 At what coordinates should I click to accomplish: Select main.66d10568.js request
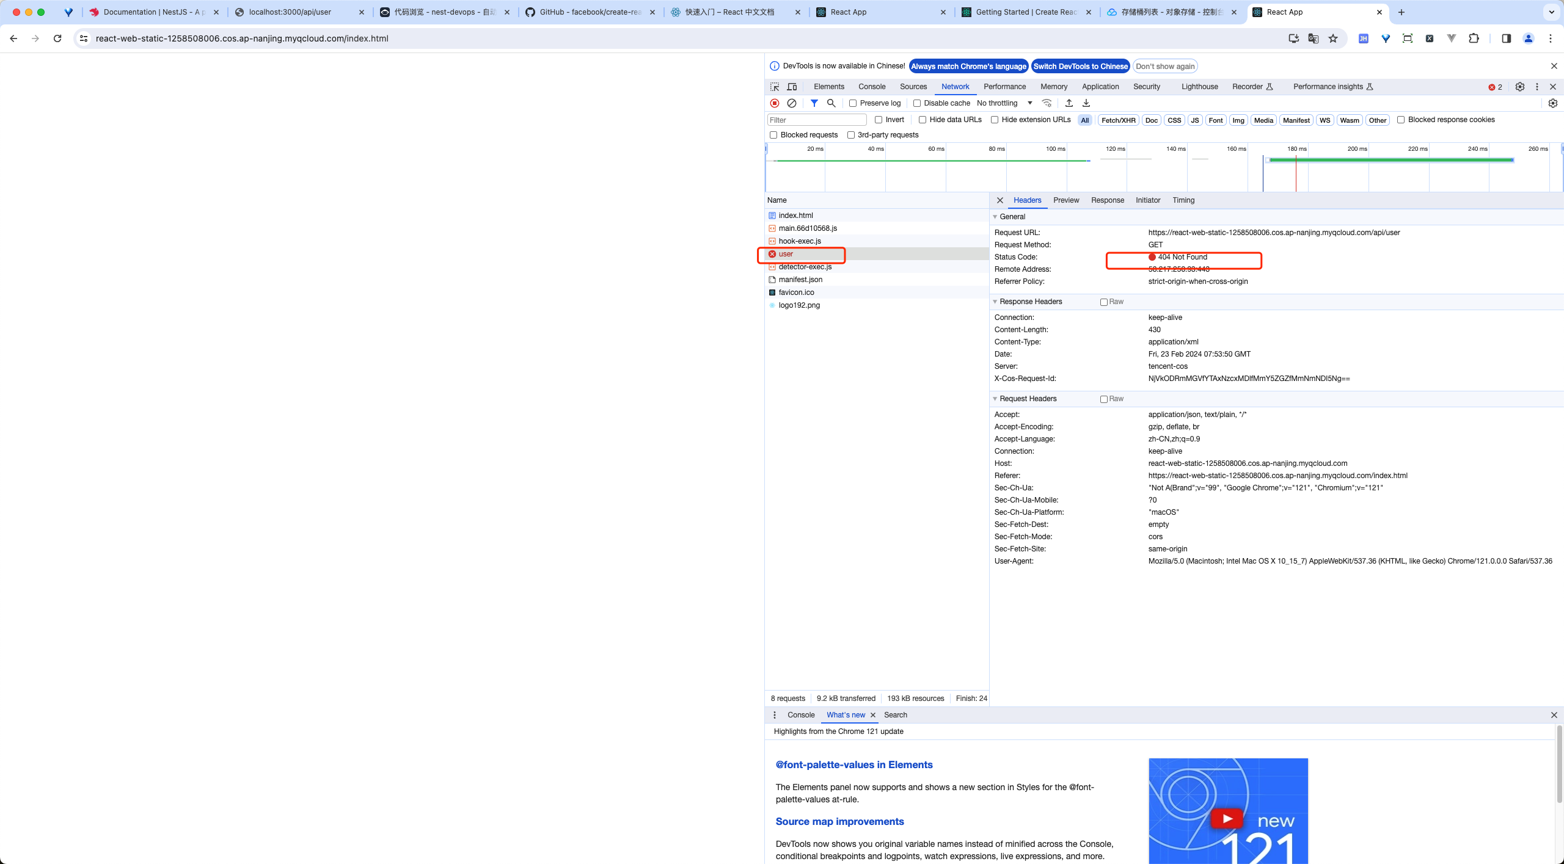pyautogui.click(x=877, y=228)
